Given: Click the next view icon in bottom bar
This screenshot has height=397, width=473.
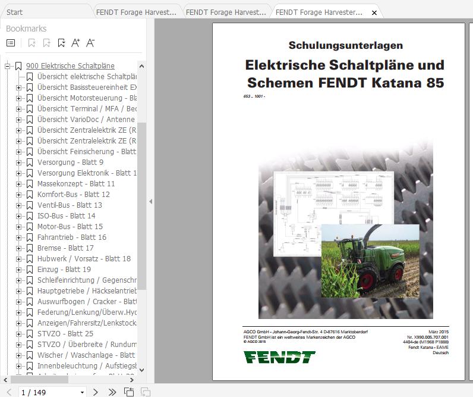Looking at the screenshot, I should pos(146,392).
